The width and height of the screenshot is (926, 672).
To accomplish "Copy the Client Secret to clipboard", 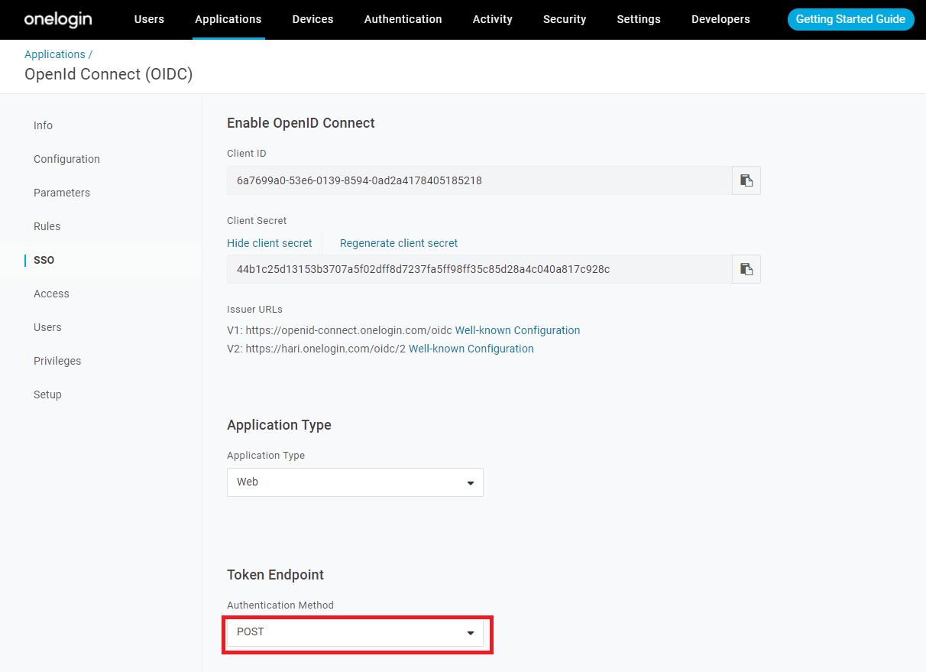I will pos(746,269).
